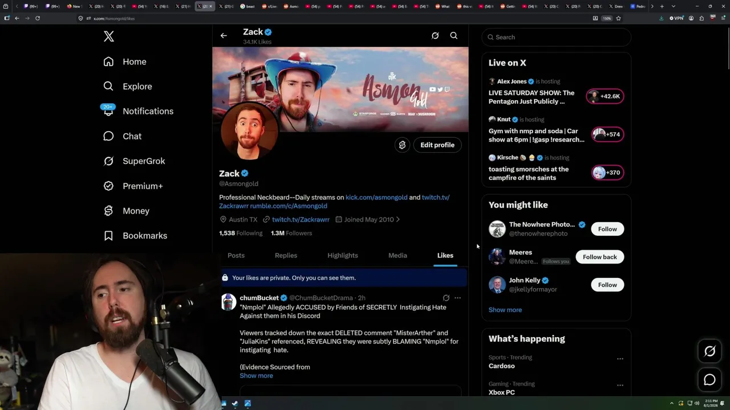This screenshot has width=730, height=410.
Task: Click the browser back arrow
Action: pyautogui.click(x=17, y=18)
